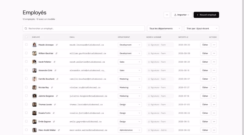Click Éditer for Juliette Bergeron
The width and height of the screenshot is (244, 135).
205,96
